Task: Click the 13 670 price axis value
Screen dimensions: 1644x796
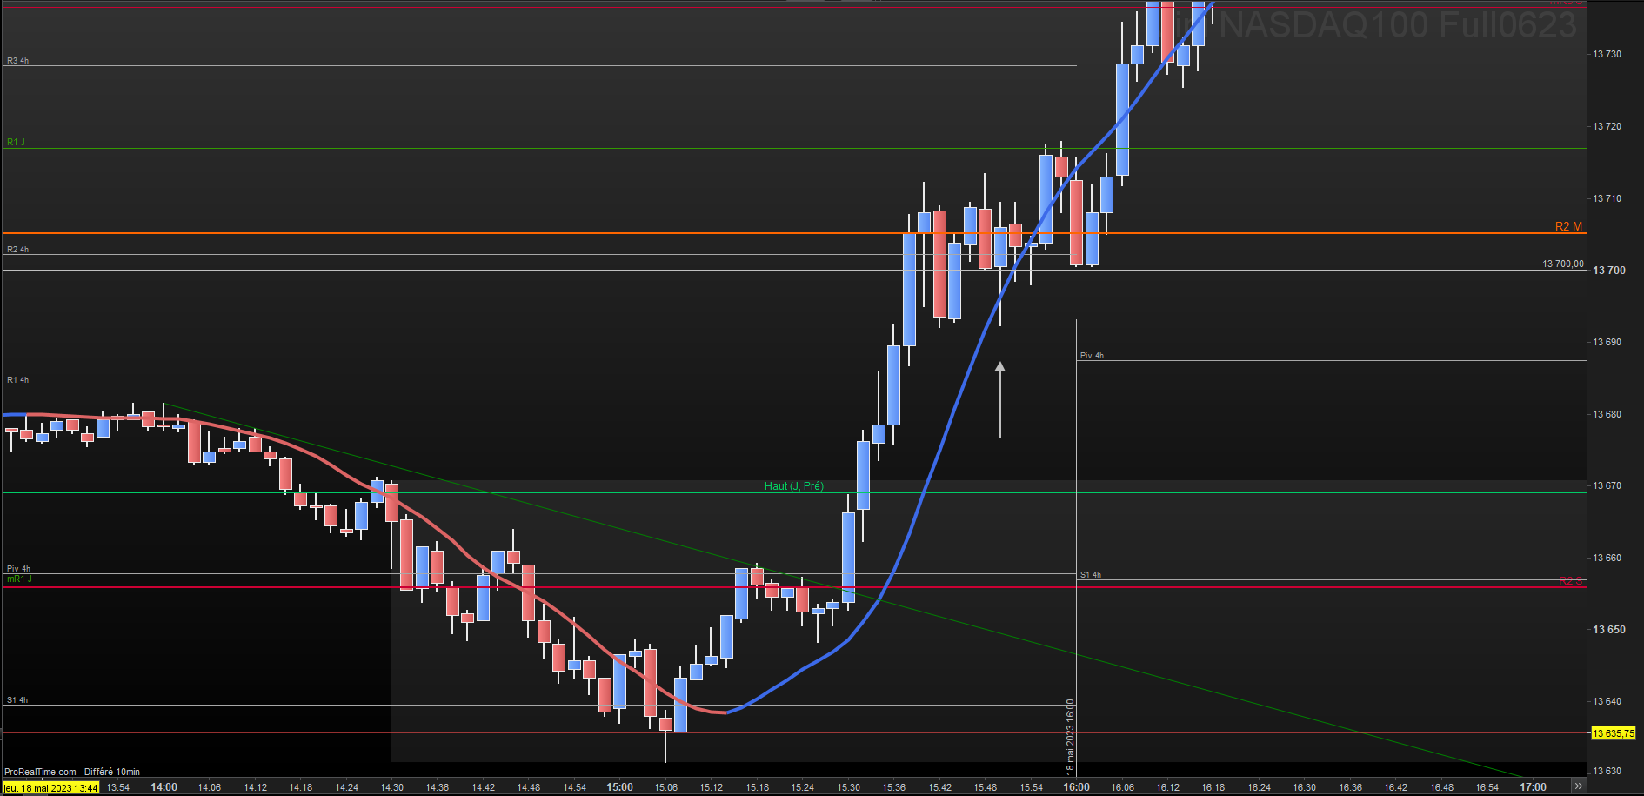Action: coord(1607,485)
